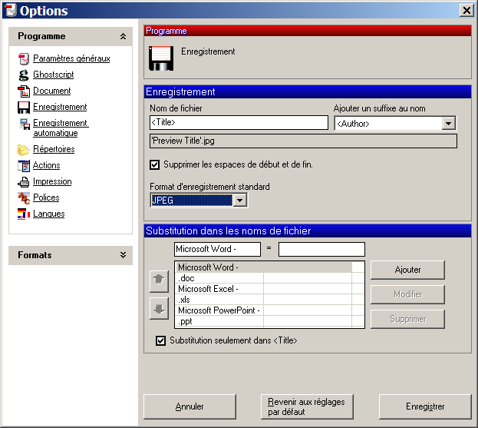Open Enregistrement automatique link
Image resolution: width=478 pixels, height=428 pixels.
tap(61, 128)
